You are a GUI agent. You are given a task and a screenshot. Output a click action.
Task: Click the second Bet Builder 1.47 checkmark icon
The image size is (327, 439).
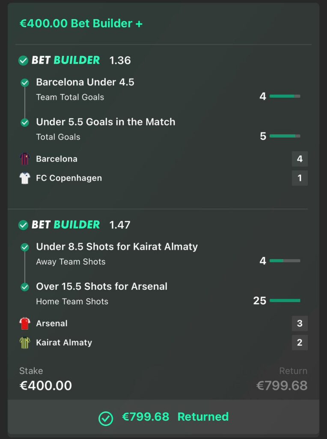pyautogui.click(x=23, y=225)
